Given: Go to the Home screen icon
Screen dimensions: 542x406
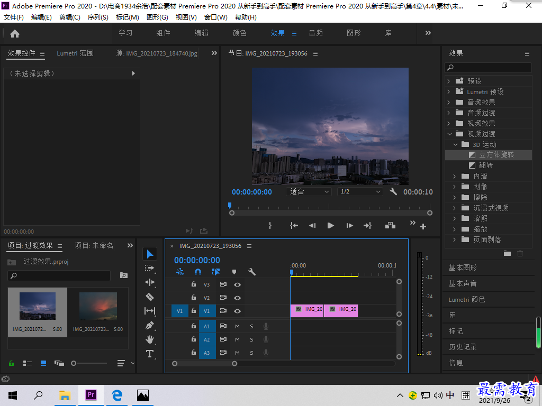Looking at the screenshot, I should coord(15,33).
